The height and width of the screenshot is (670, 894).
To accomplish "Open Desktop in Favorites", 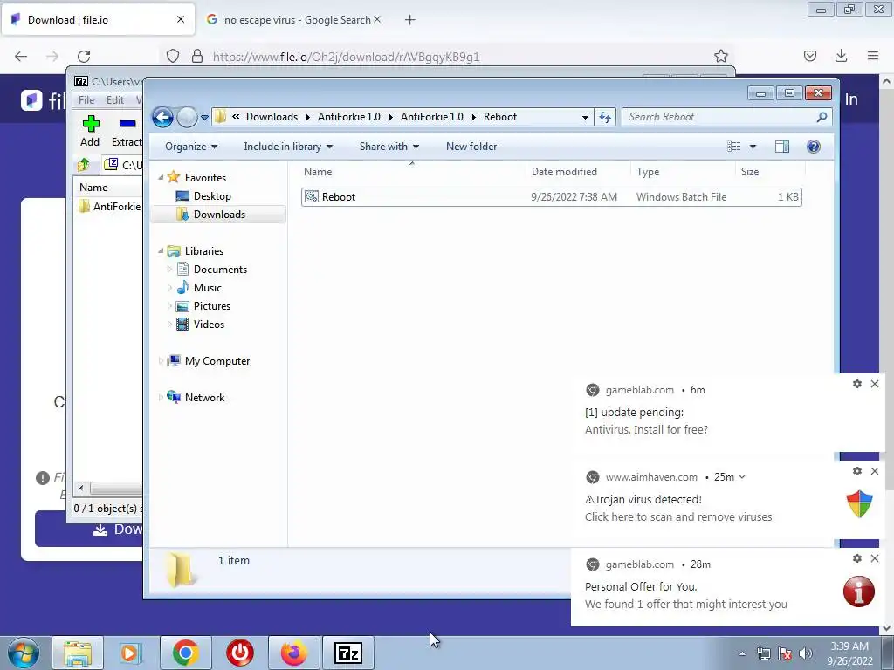I will [212, 196].
